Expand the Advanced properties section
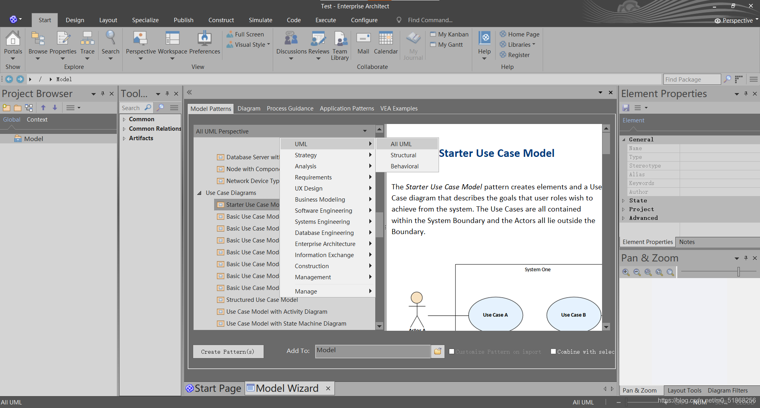 [x=624, y=218]
